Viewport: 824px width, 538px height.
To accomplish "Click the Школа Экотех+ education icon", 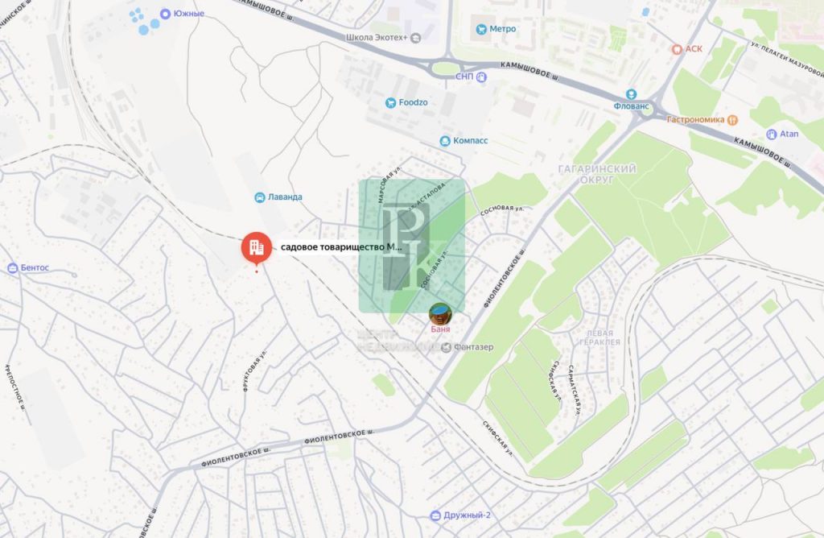I will tap(416, 38).
